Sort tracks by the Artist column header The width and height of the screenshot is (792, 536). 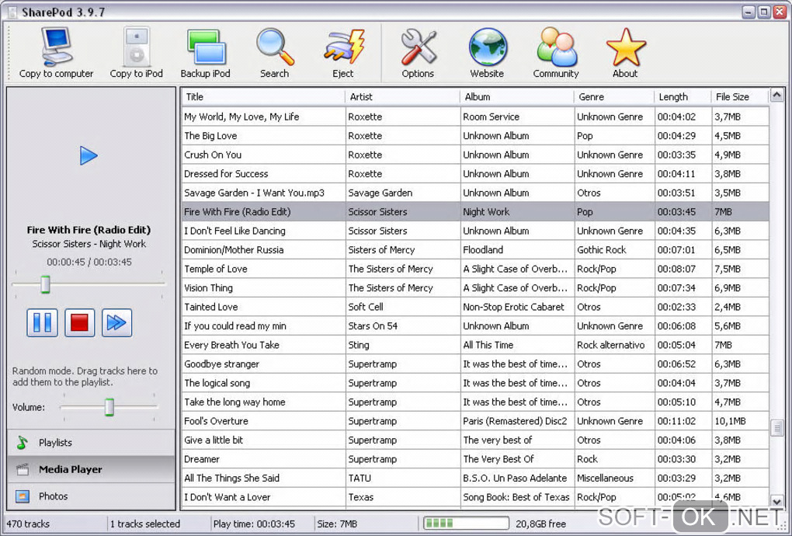tap(402, 96)
